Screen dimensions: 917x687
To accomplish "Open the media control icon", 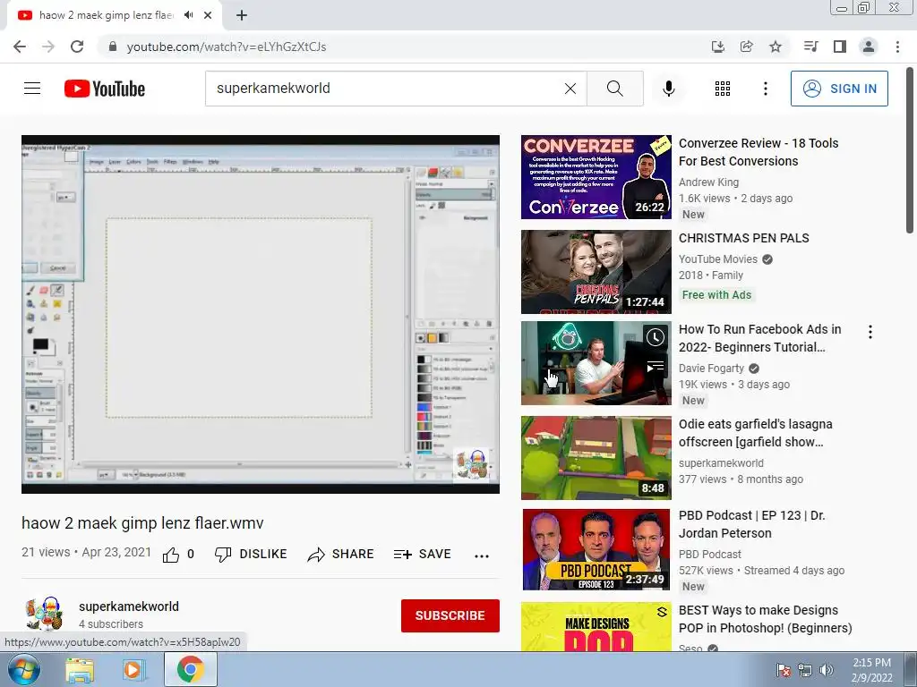I will [x=810, y=47].
